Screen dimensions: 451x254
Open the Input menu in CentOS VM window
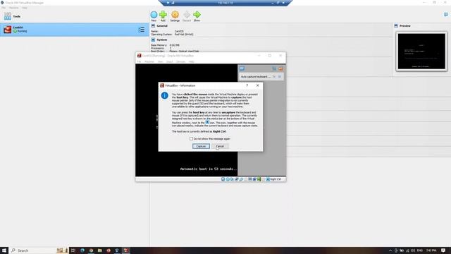(170, 61)
